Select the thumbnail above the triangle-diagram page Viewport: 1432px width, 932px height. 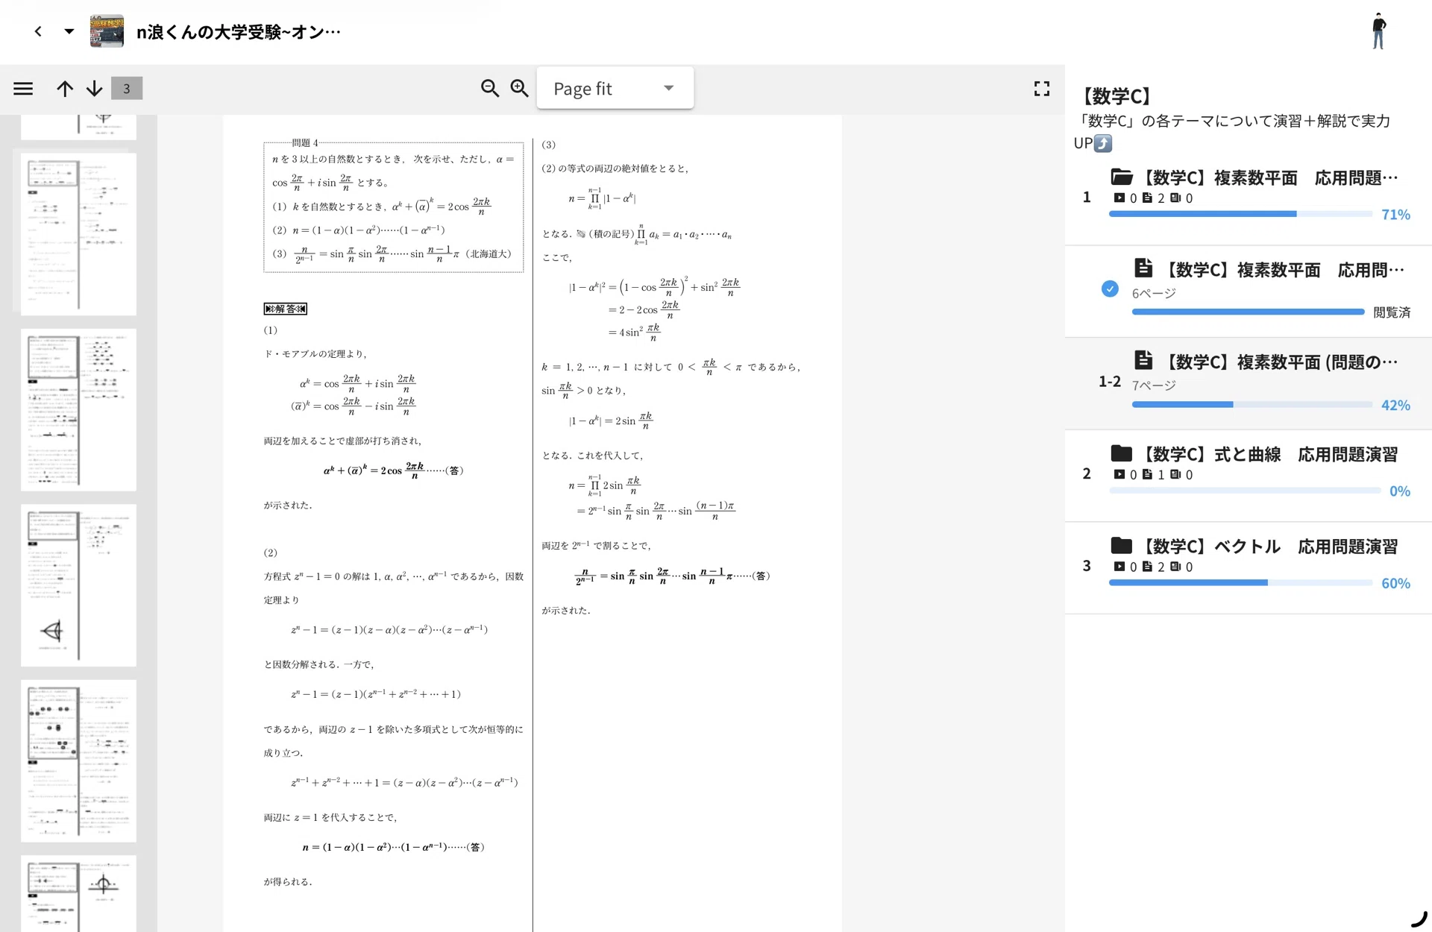[78, 409]
